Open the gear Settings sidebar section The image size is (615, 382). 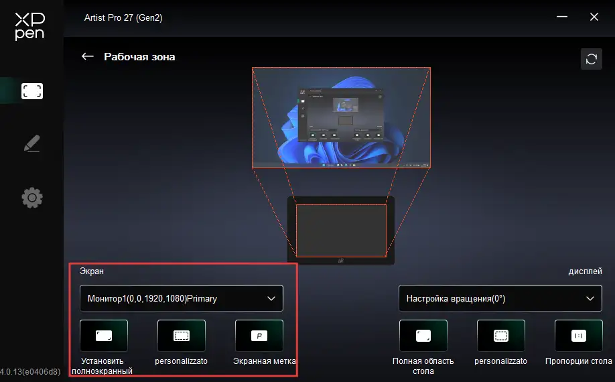31,197
